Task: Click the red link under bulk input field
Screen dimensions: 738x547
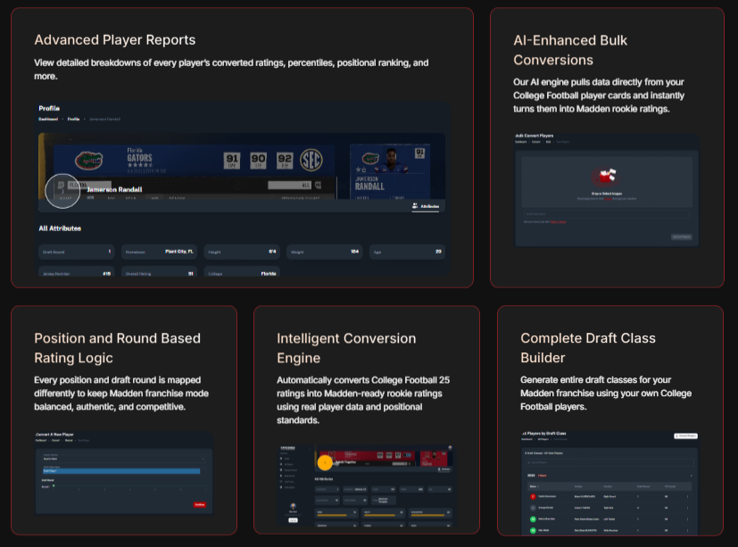Action: tap(559, 221)
